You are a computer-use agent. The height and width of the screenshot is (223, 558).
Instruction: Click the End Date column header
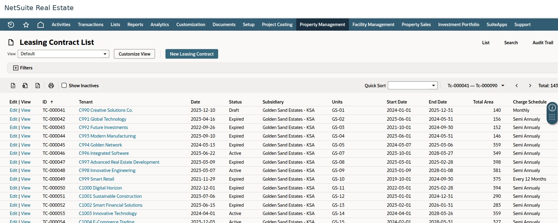[x=438, y=102]
